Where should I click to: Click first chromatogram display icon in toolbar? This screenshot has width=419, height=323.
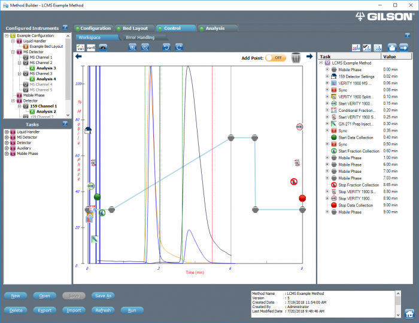point(356,48)
